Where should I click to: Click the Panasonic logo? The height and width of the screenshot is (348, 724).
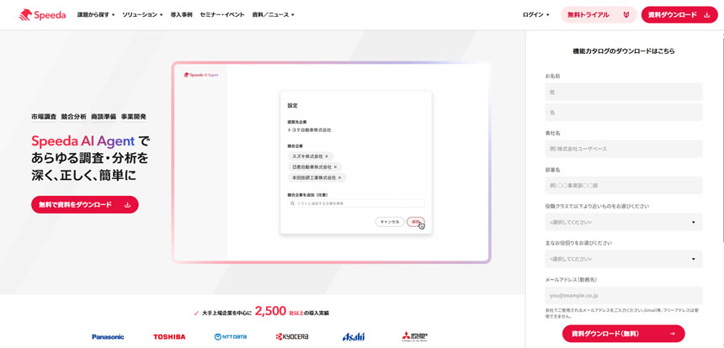108,337
